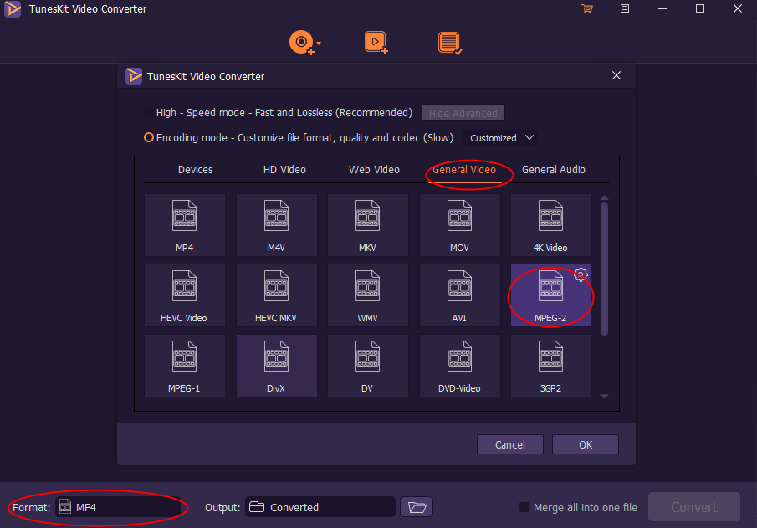Click the Add DVD/disc icon in toolbar

click(x=301, y=43)
